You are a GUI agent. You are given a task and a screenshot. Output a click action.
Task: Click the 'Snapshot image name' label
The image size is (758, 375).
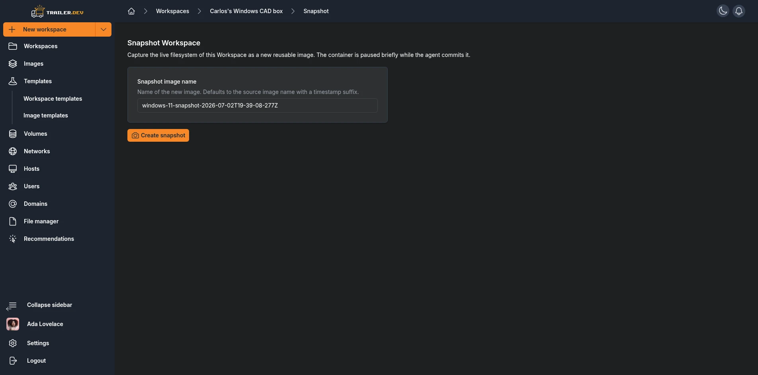point(167,82)
